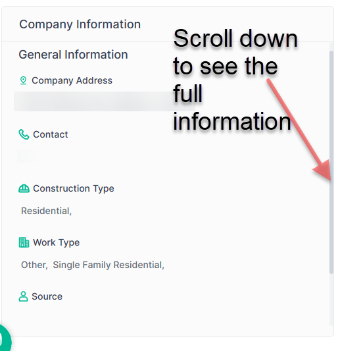
Task: Click the building icon beside Work Type
Action: pos(24,242)
